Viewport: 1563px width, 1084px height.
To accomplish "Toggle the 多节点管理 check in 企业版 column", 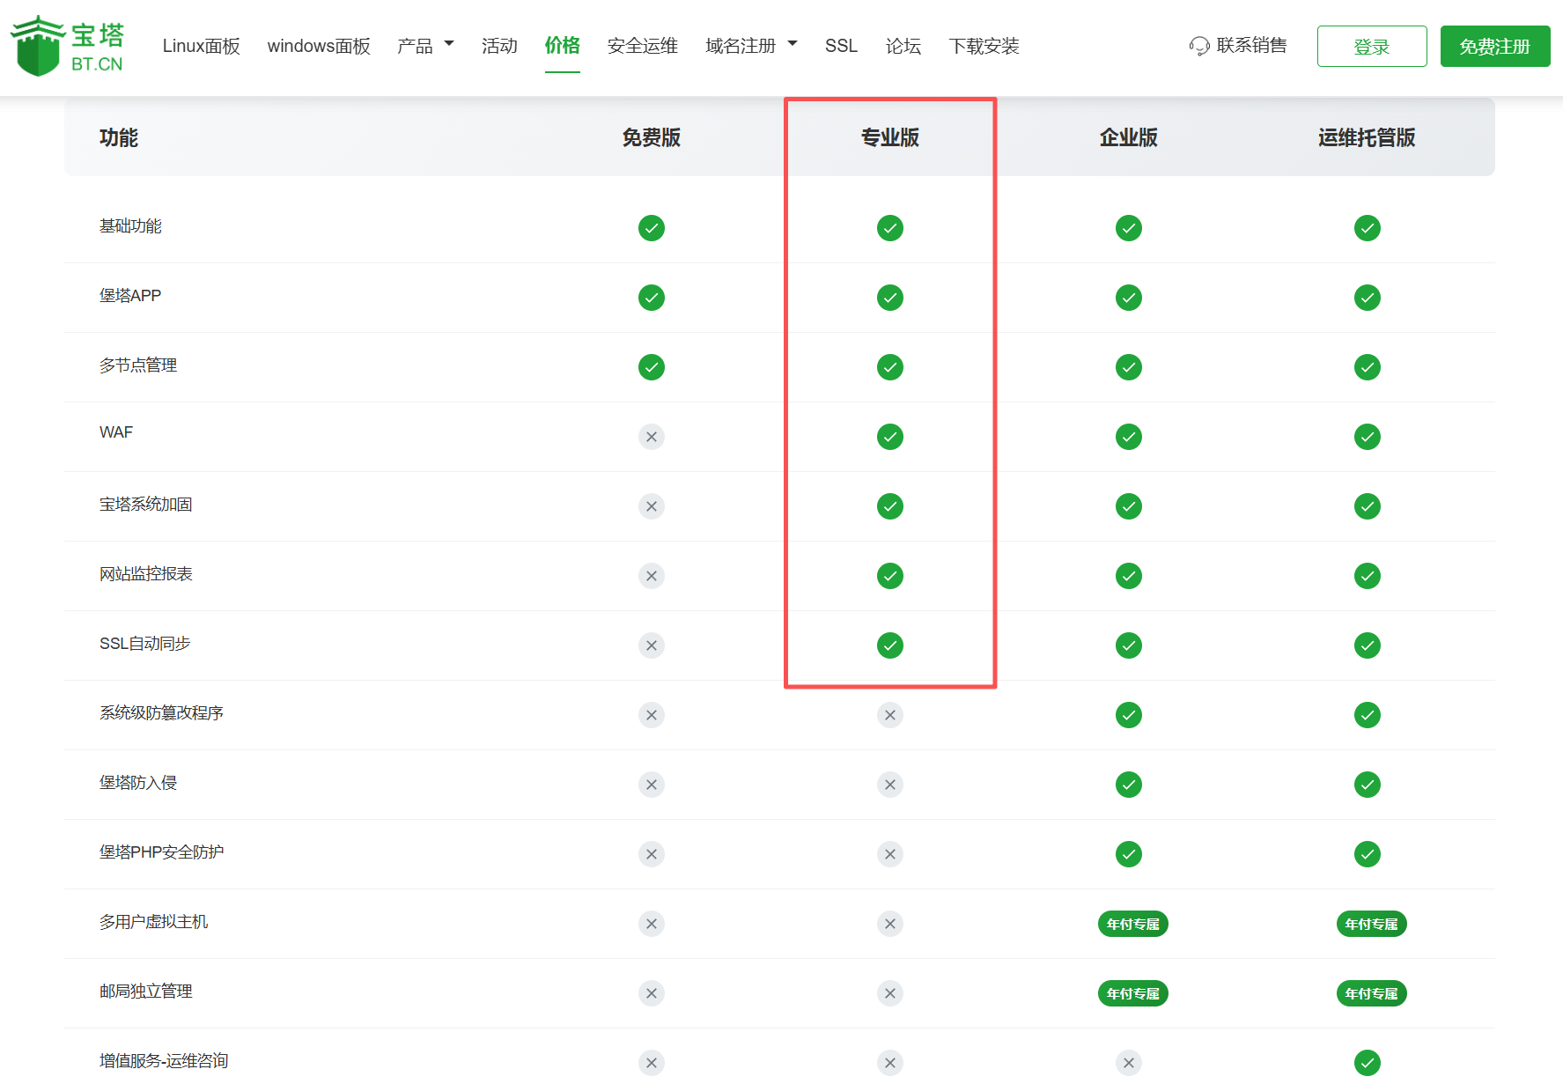I will click(1128, 367).
